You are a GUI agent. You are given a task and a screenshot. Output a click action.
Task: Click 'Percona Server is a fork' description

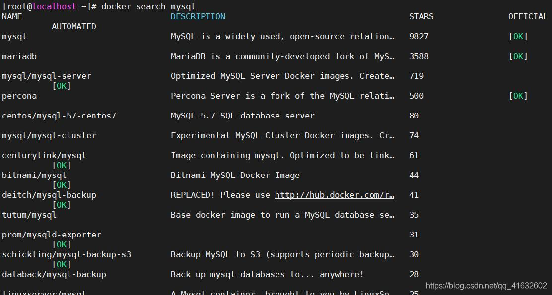pos(282,96)
